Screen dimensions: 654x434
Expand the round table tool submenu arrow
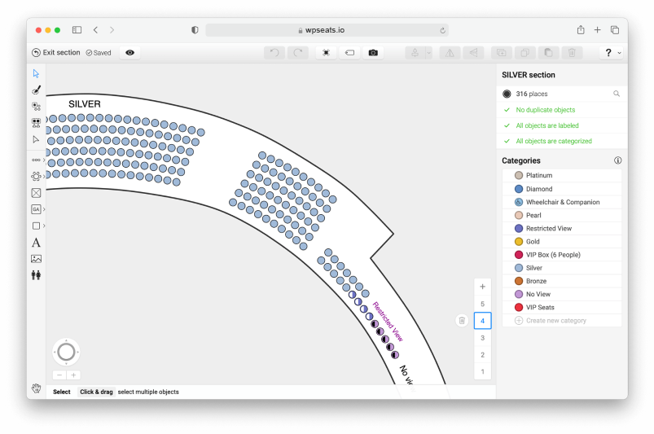point(44,177)
